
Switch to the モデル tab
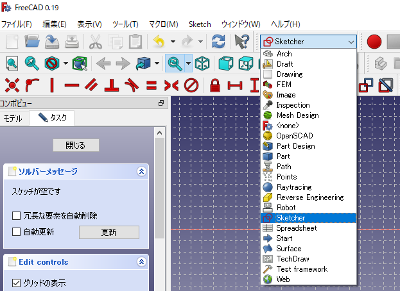(12, 119)
